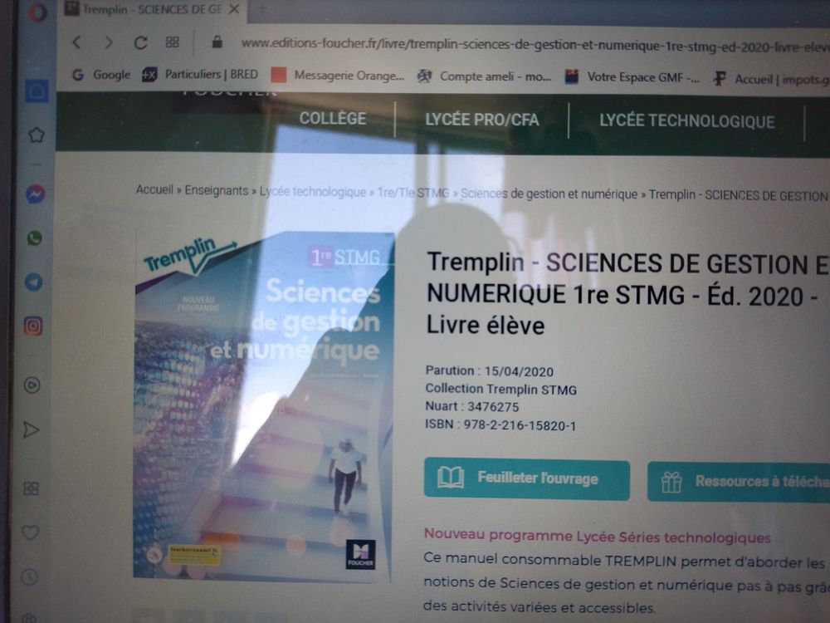
Task: Close the Tremplin browser tab
Action: point(235,9)
